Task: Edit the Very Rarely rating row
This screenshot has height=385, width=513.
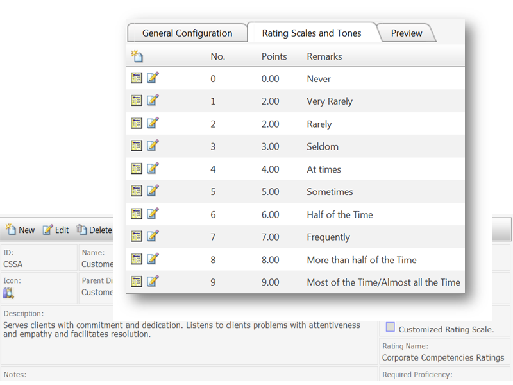Action: pos(153,100)
